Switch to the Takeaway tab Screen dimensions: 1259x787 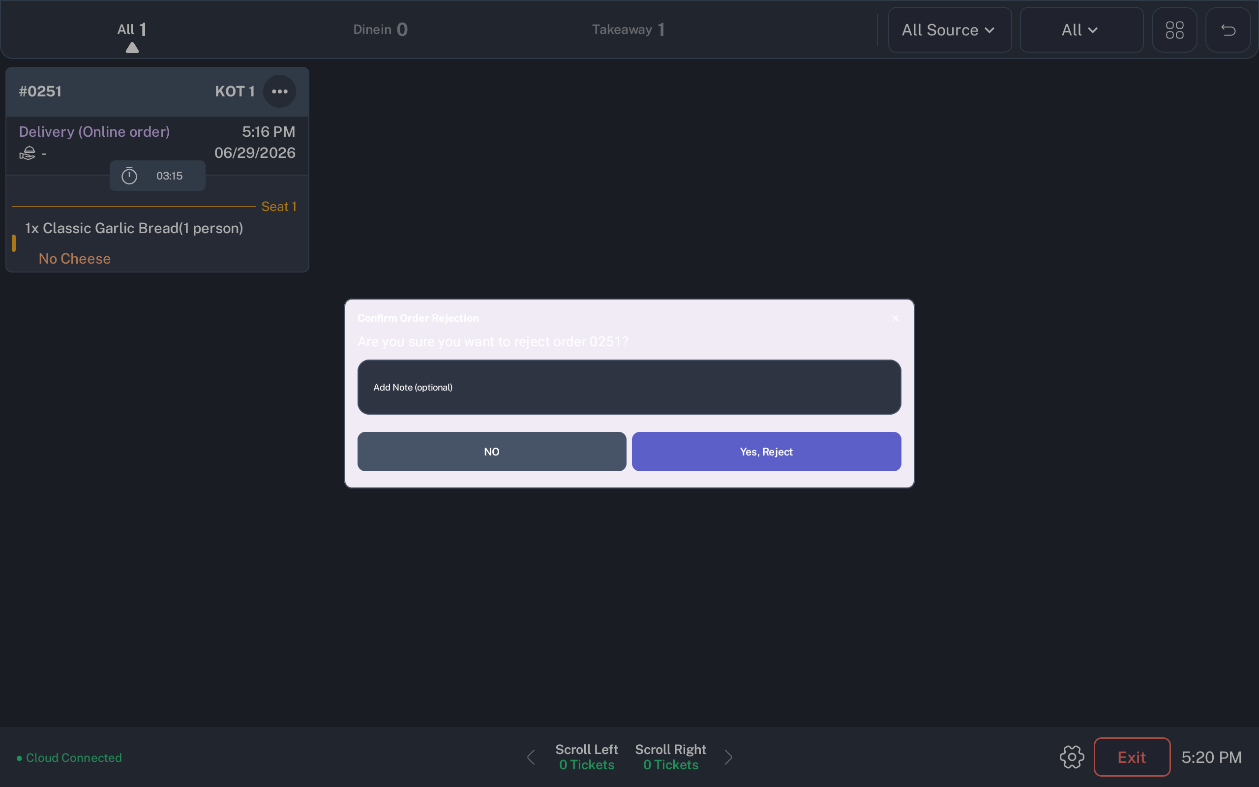pyautogui.click(x=628, y=30)
